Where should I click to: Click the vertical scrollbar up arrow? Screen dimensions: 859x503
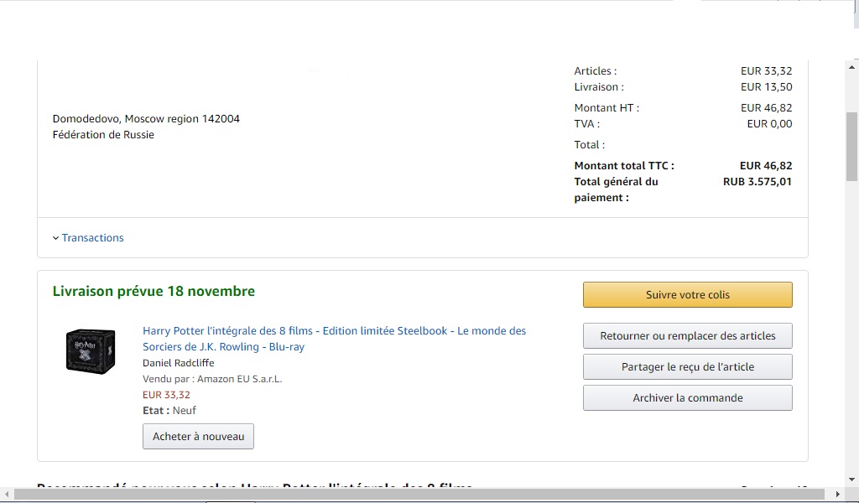point(852,67)
